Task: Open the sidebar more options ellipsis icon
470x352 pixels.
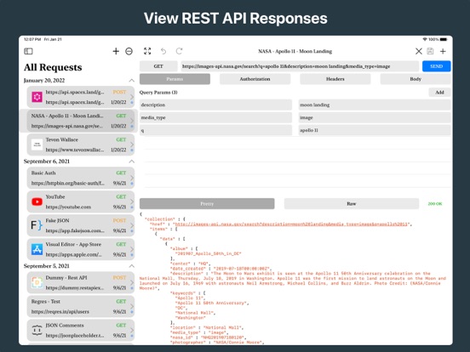Action: [x=129, y=52]
